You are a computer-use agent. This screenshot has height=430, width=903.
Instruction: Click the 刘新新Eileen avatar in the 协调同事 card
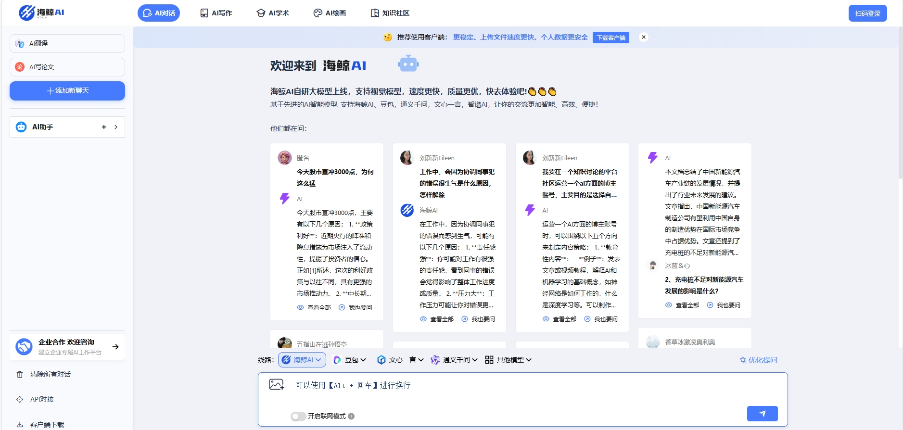click(x=407, y=157)
